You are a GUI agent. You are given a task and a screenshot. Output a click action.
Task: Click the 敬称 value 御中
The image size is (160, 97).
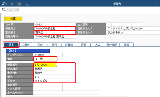point(48,59)
